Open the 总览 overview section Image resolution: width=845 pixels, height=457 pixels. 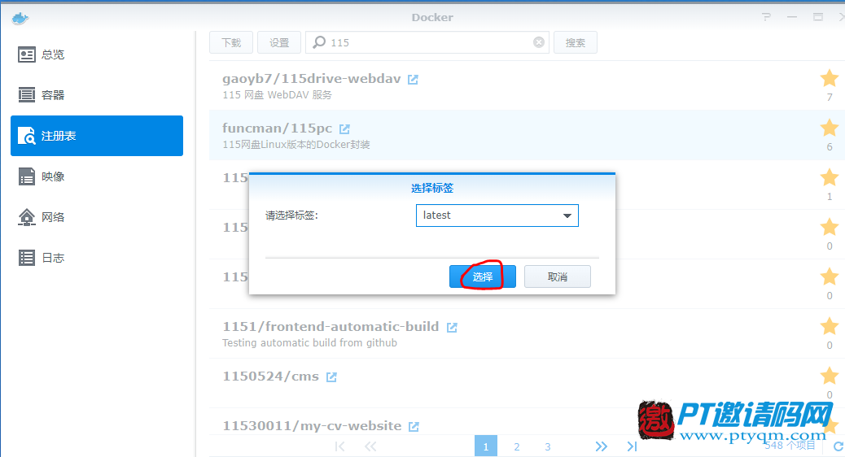[96, 54]
